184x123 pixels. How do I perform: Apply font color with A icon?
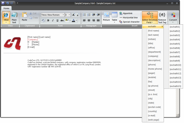[74, 20]
